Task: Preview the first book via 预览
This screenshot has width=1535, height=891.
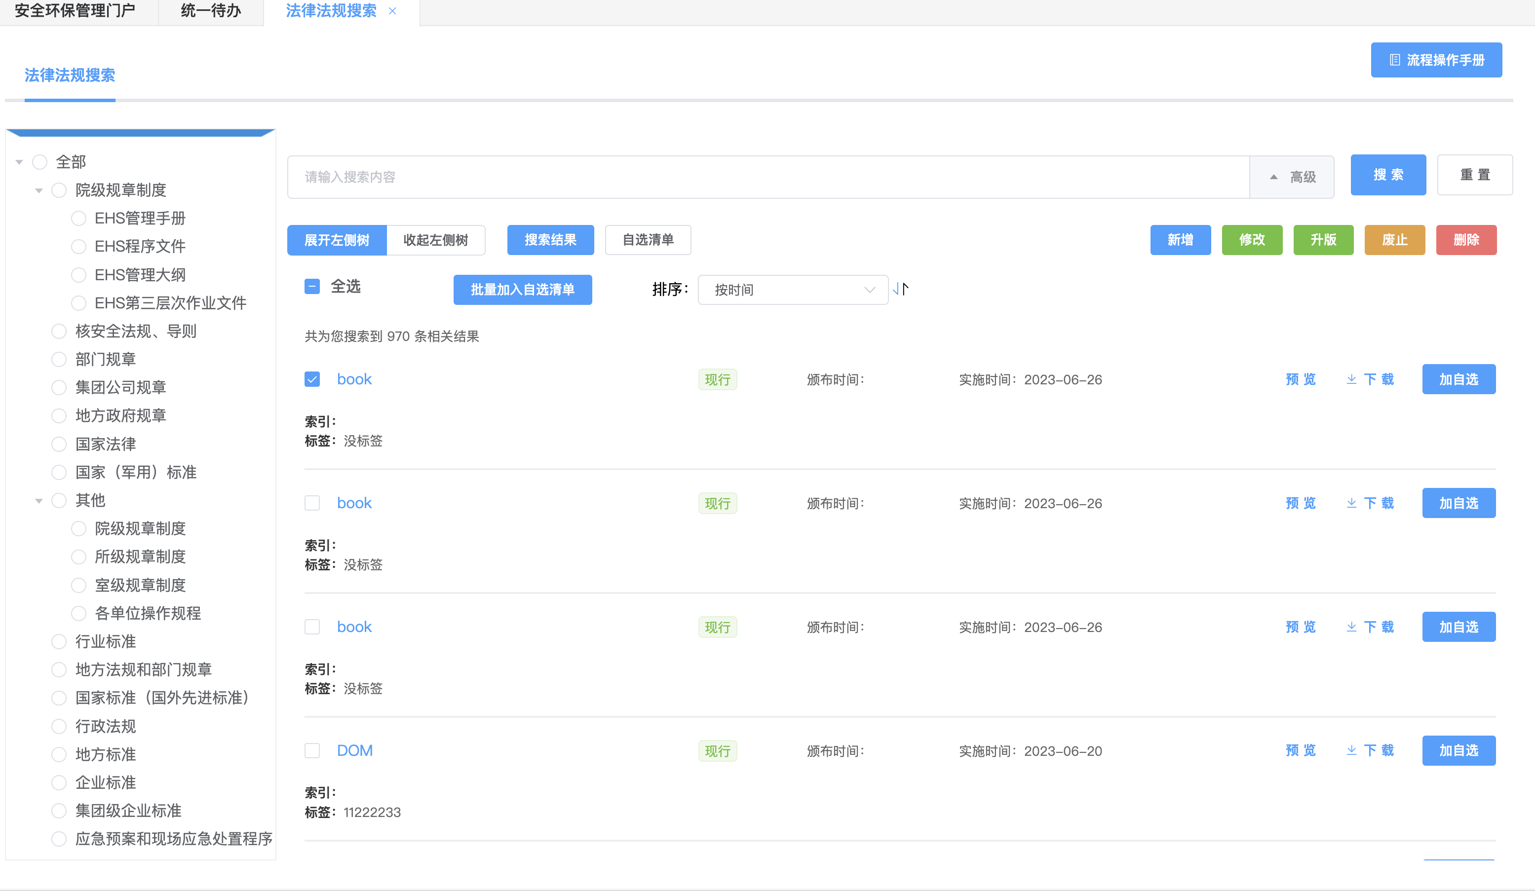Action: coord(1301,379)
